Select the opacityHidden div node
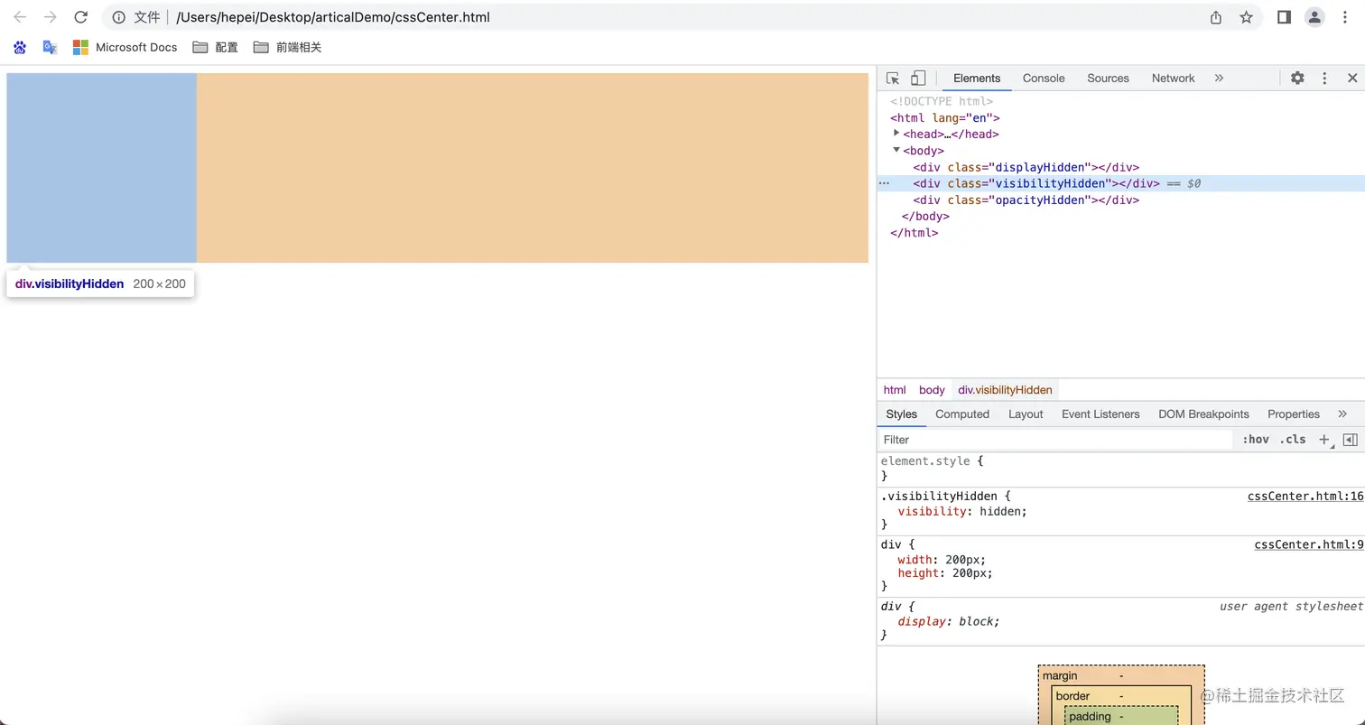 pos(1026,200)
